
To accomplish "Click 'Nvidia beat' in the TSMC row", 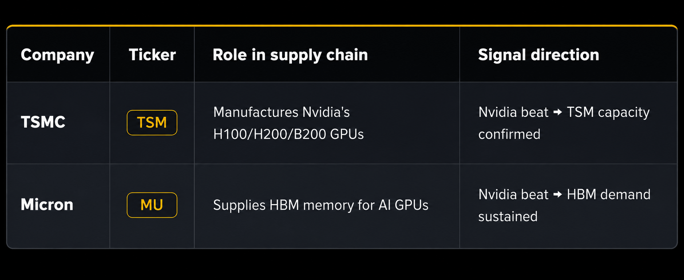I will point(513,112).
